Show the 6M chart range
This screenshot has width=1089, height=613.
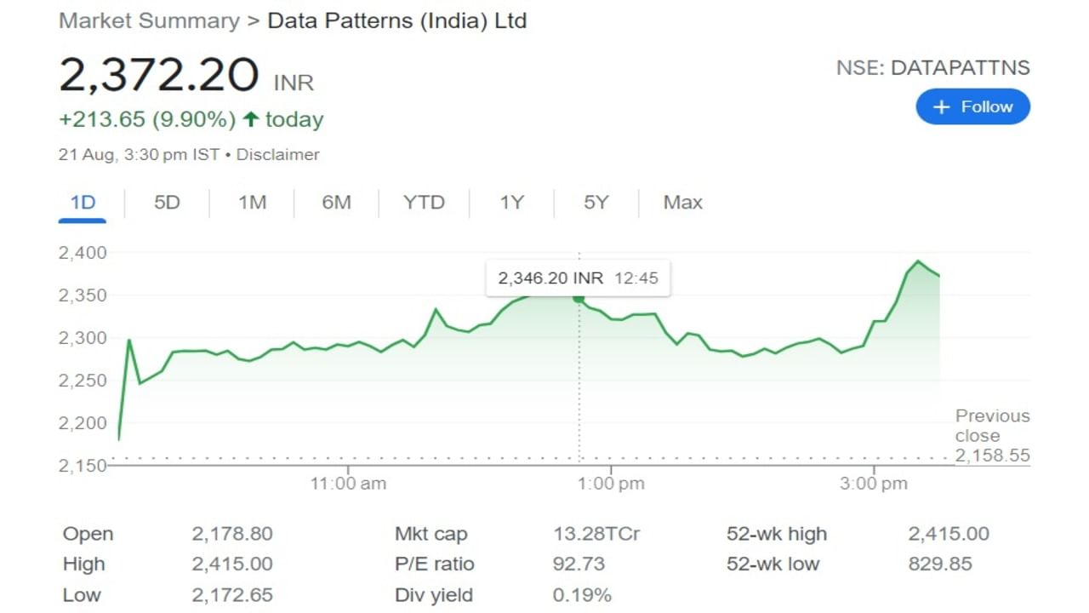tap(336, 203)
